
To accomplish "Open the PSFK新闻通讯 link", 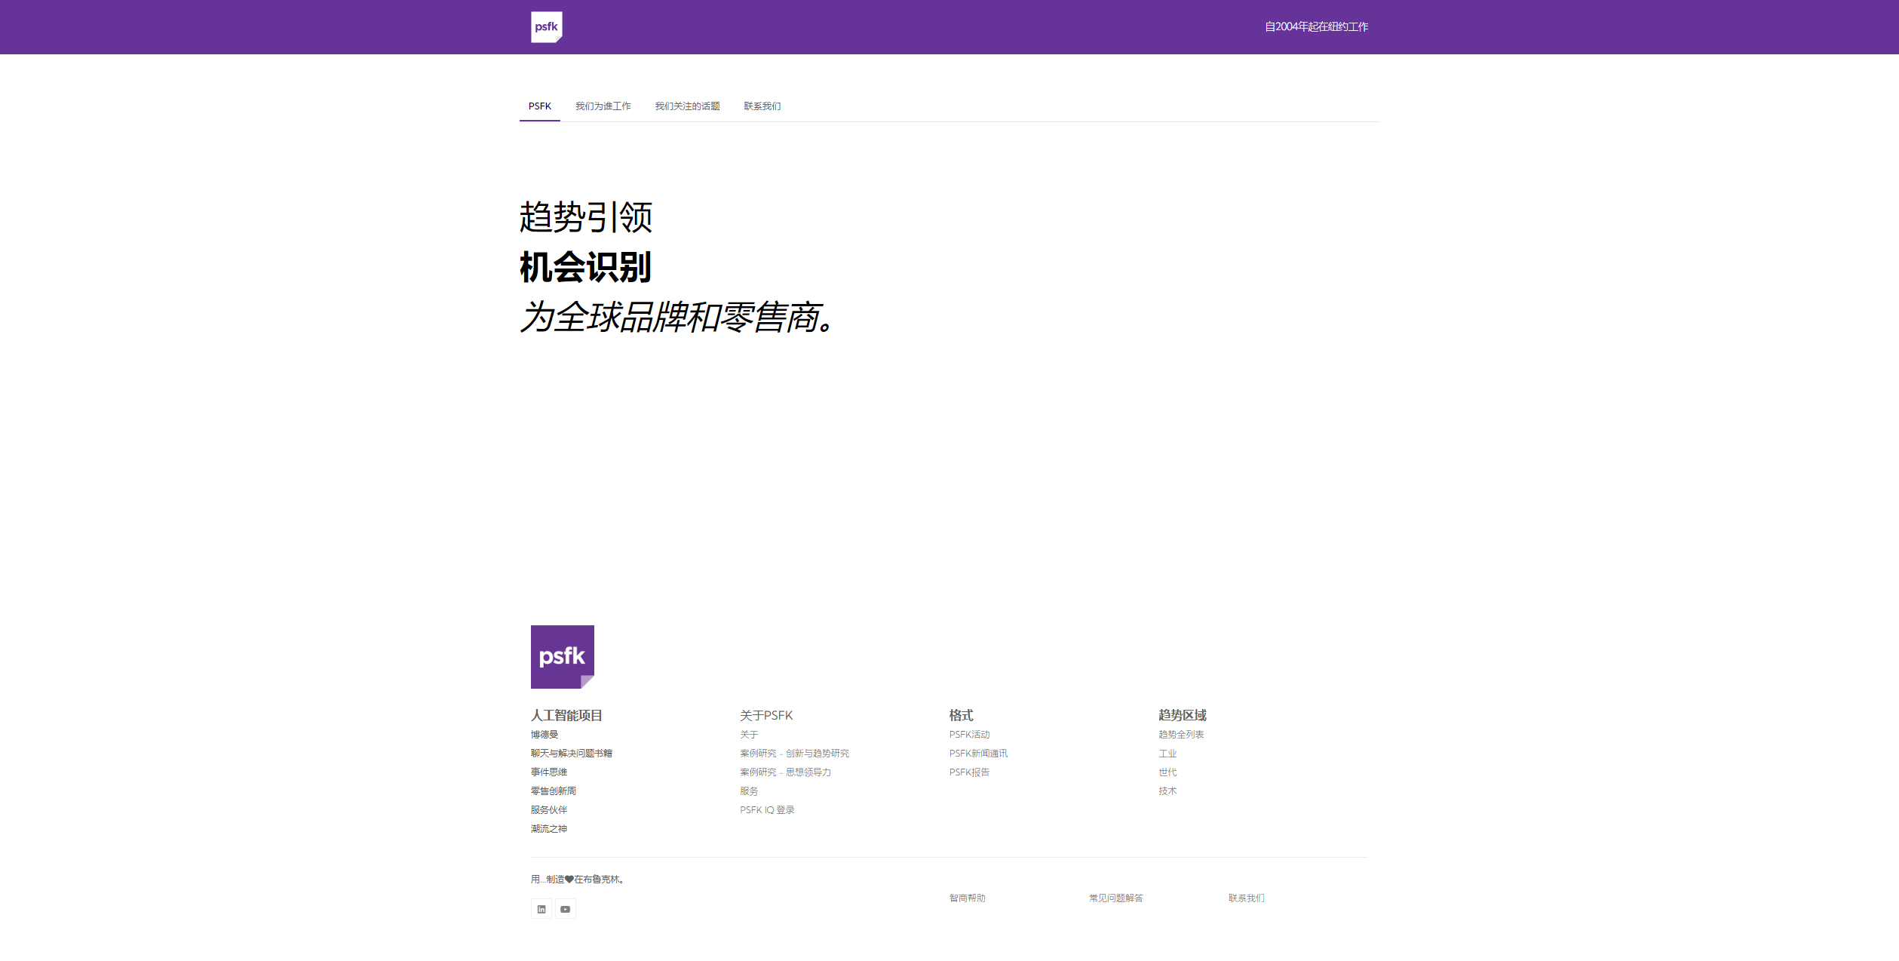I will [978, 753].
